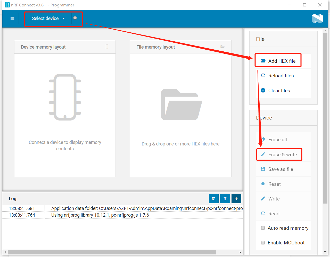Click the File section heading
The width and height of the screenshot is (330, 257).
point(260,39)
